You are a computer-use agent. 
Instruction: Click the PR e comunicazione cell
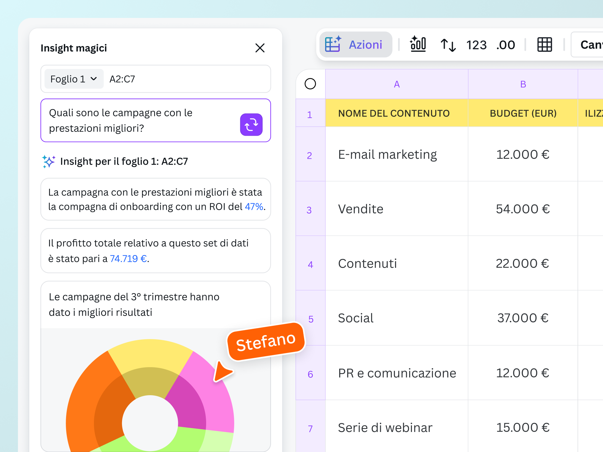(397, 373)
